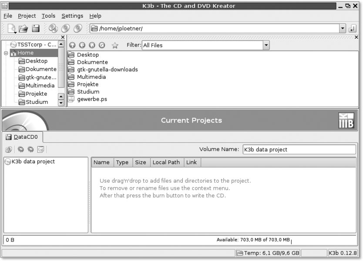Image resolution: width=363 pixels, height=261 pixels.
Task: Open the Tools menu
Action: (48, 16)
